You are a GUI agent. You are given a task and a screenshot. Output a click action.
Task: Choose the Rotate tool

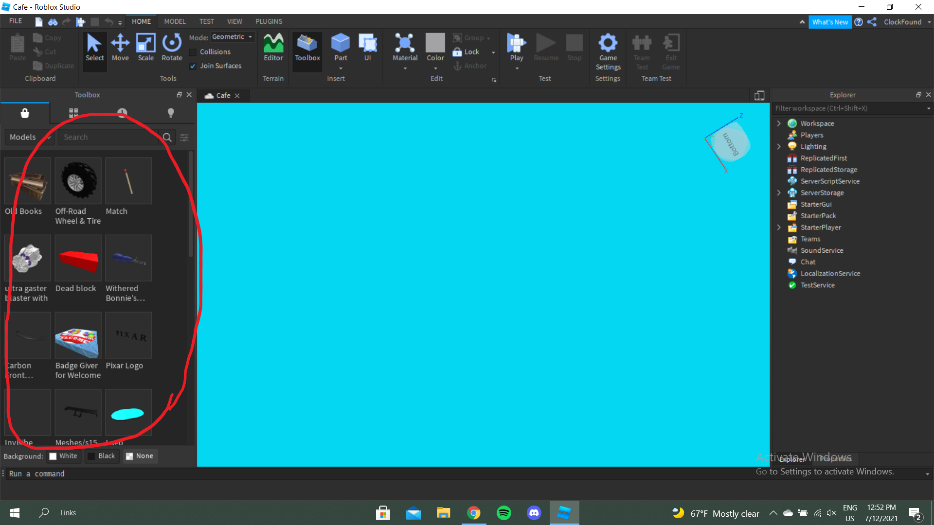[x=172, y=47]
